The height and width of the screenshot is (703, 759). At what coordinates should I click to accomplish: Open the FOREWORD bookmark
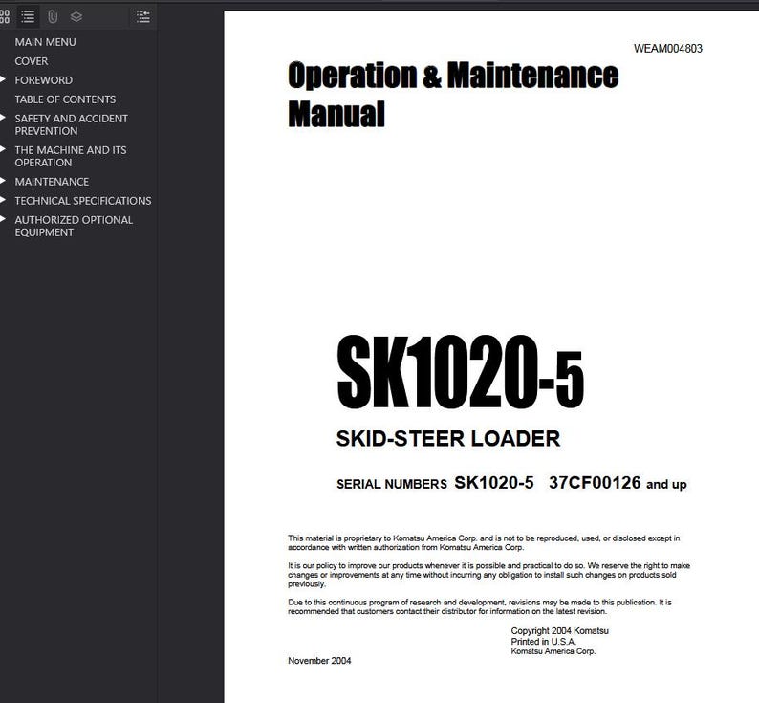(x=44, y=80)
